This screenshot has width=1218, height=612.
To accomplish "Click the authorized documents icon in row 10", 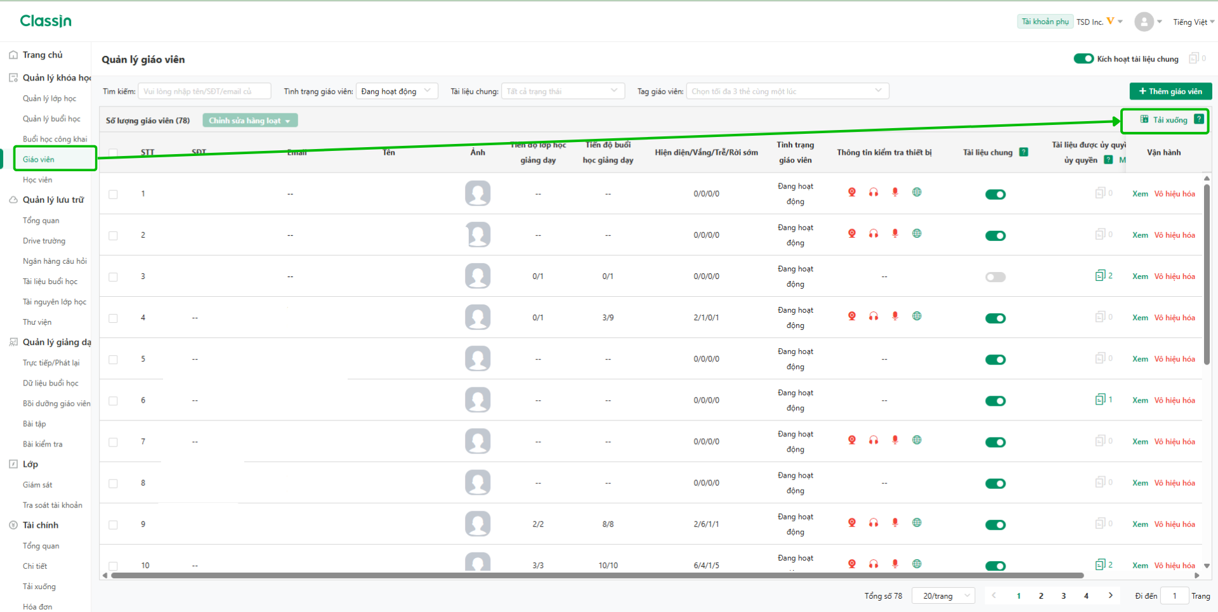I will coord(1101,564).
